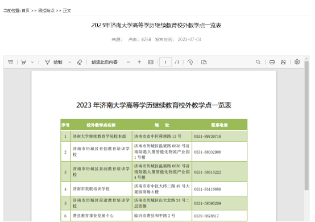Select phone number 0531-85118688
The width and height of the screenshot is (315, 222).
(208, 189)
